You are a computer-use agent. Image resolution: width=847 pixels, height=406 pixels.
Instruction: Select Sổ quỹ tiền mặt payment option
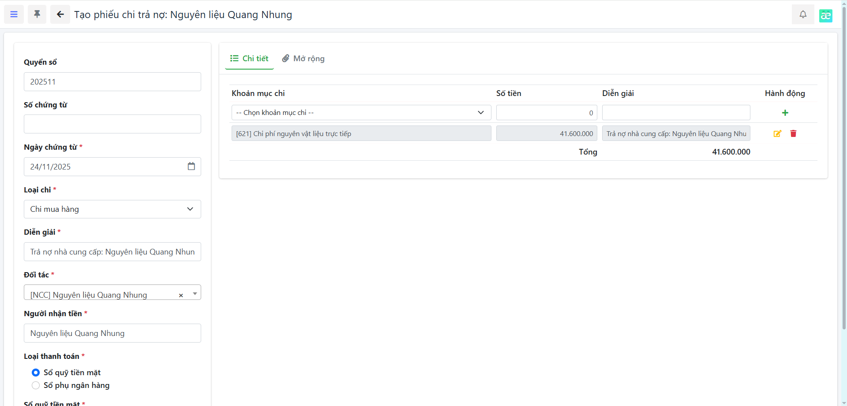click(x=36, y=373)
